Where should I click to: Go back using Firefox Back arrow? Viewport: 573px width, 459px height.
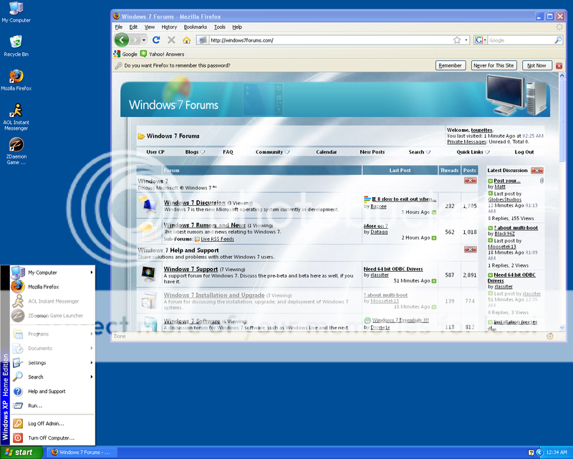pos(122,40)
